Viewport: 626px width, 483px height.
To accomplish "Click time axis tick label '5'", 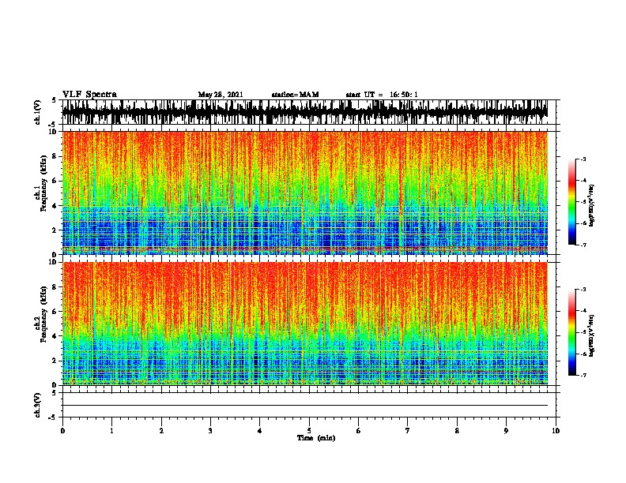I will (309, 430).
